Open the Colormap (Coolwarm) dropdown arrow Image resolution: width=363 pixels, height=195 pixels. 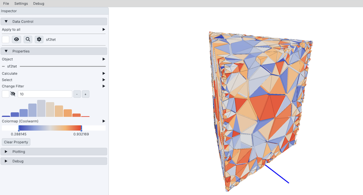(104, 121)
